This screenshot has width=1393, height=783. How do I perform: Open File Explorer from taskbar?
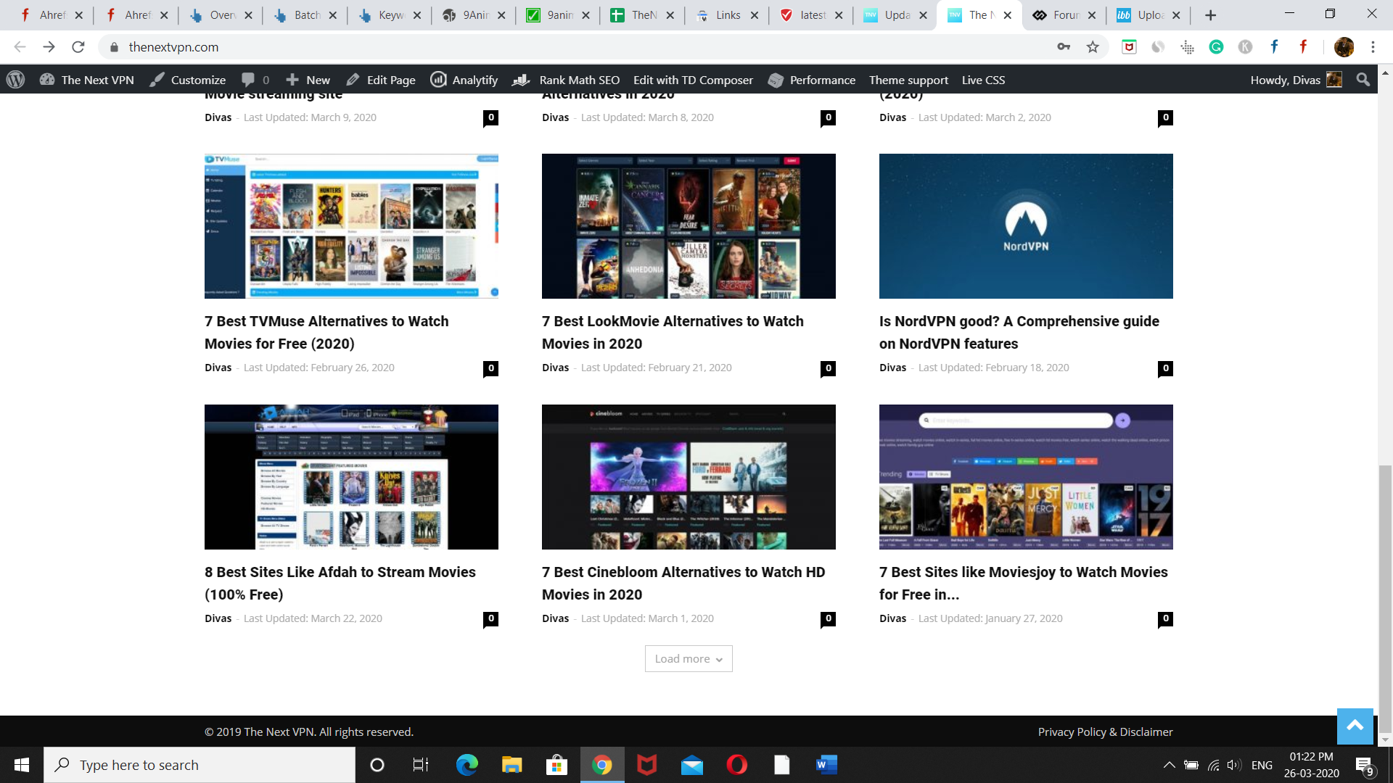coord(511,765)
